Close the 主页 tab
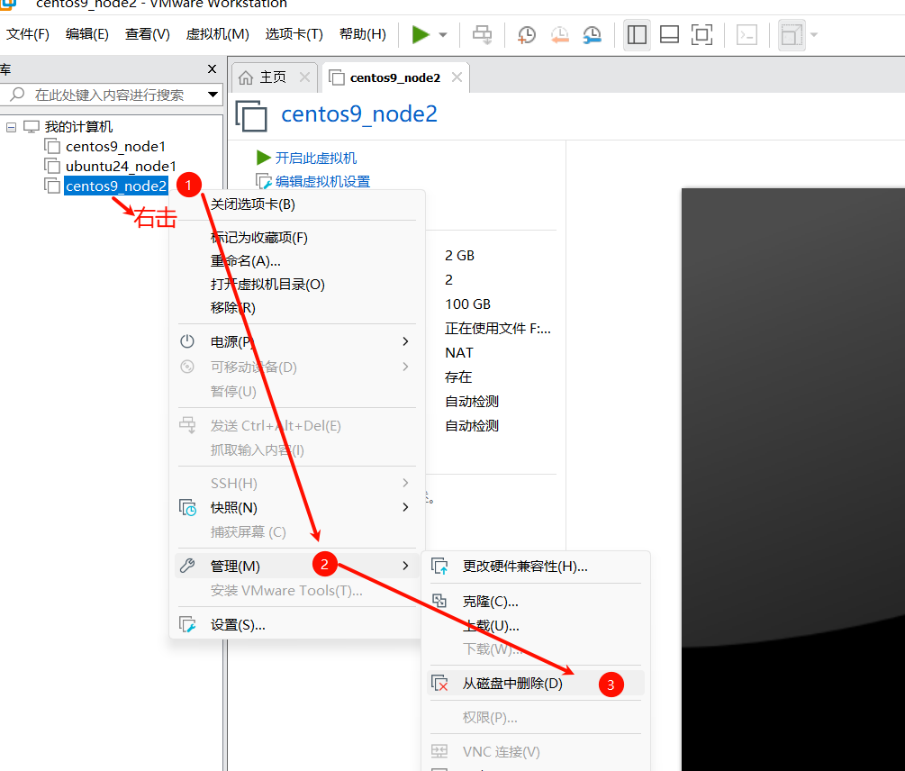 pyautogui.click(x=304, y=77)
